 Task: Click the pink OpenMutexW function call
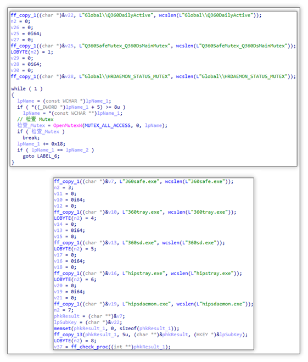68,125
